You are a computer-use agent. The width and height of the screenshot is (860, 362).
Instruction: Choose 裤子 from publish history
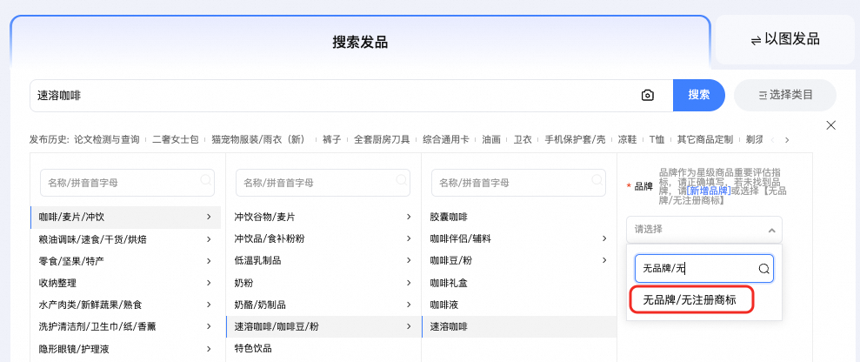pyautogui.click(x=332, y=140)
